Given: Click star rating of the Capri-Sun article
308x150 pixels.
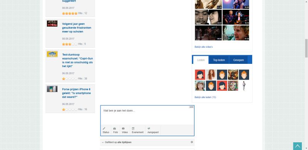Looking at the screenshot, I should pos(70,79).
